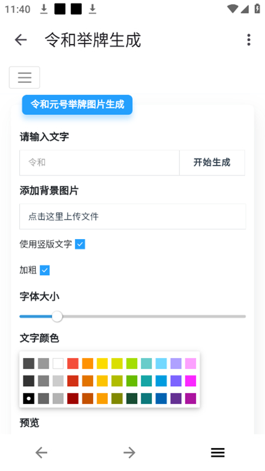Toggle the 加粗 checkbox
This screenshot has height=471, width=265.
[x=45, y=270]
